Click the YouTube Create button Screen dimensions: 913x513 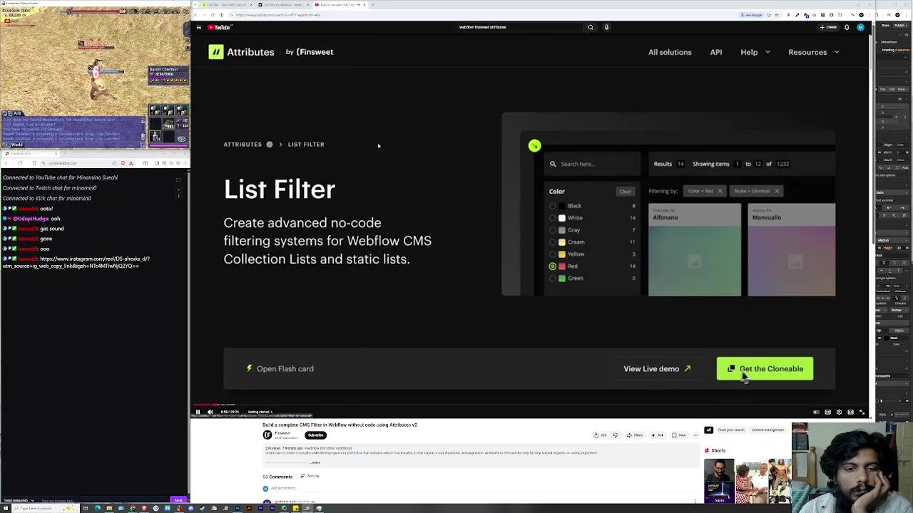pyautogui.click(x=827, y=27)
